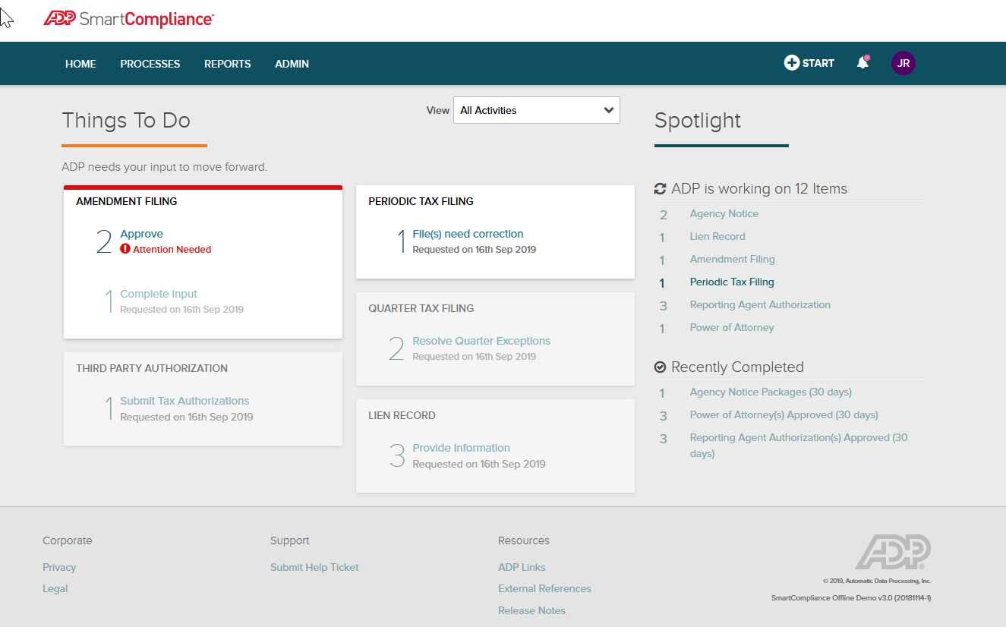Click Periodic Tax Filing in Spotlight
Viewport: 1006px width, 627px height.
[731, 282]
